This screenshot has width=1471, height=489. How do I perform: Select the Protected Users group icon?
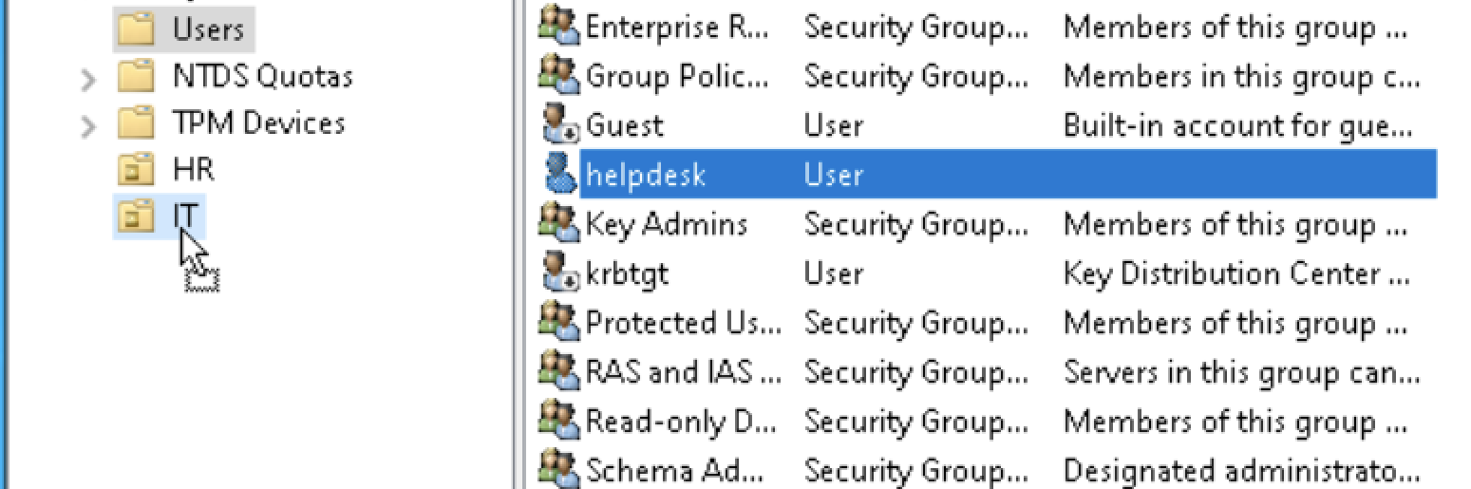pos(559,323)
